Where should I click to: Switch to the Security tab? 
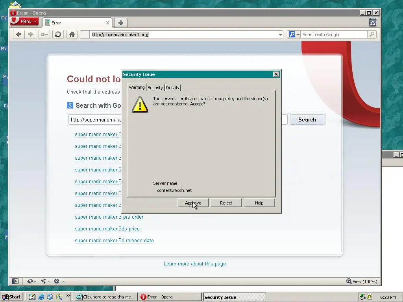pyautogui.click(x=155, y=88)
